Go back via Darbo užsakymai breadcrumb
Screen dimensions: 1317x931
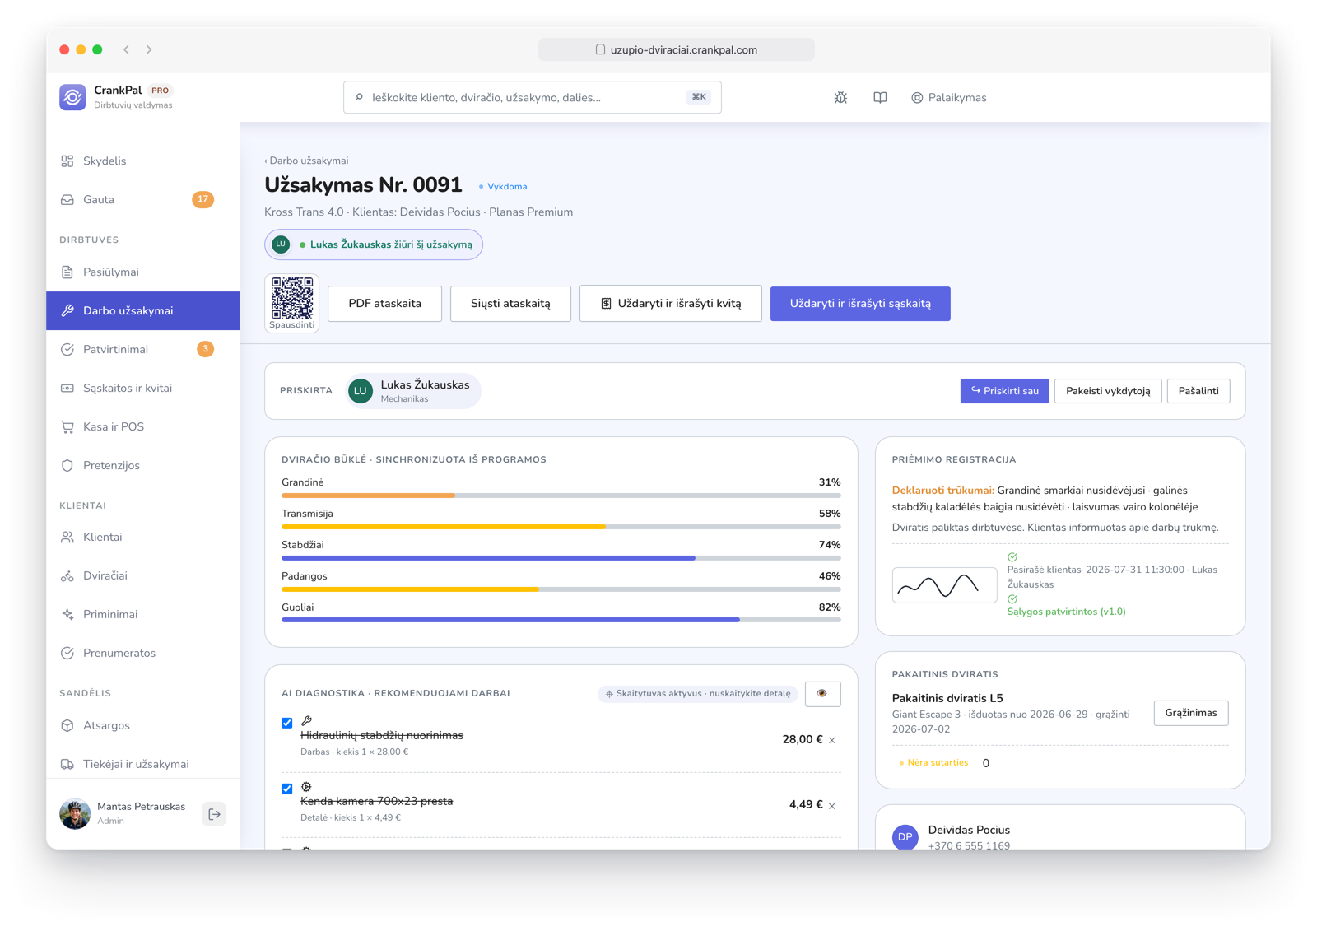coord(306,161)
